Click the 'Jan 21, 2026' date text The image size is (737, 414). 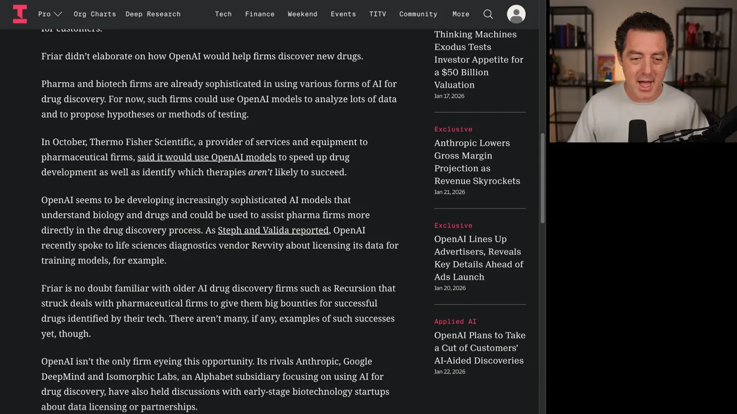coord(450,192)
